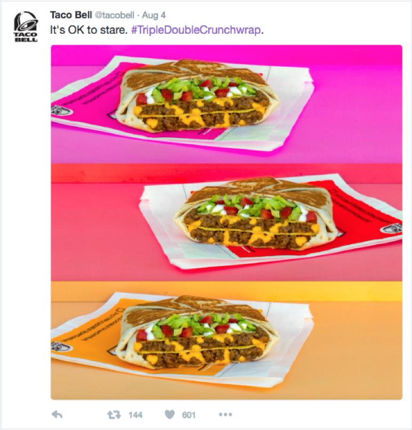View the 601 likes count

(189, 415)
